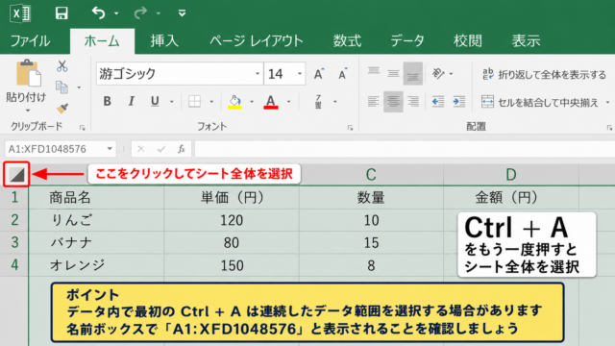Image resolution: width=615 pixels, height=346 pixels.
Task: Click the Format Painter brush icon
Action: [x=61, y=109]
